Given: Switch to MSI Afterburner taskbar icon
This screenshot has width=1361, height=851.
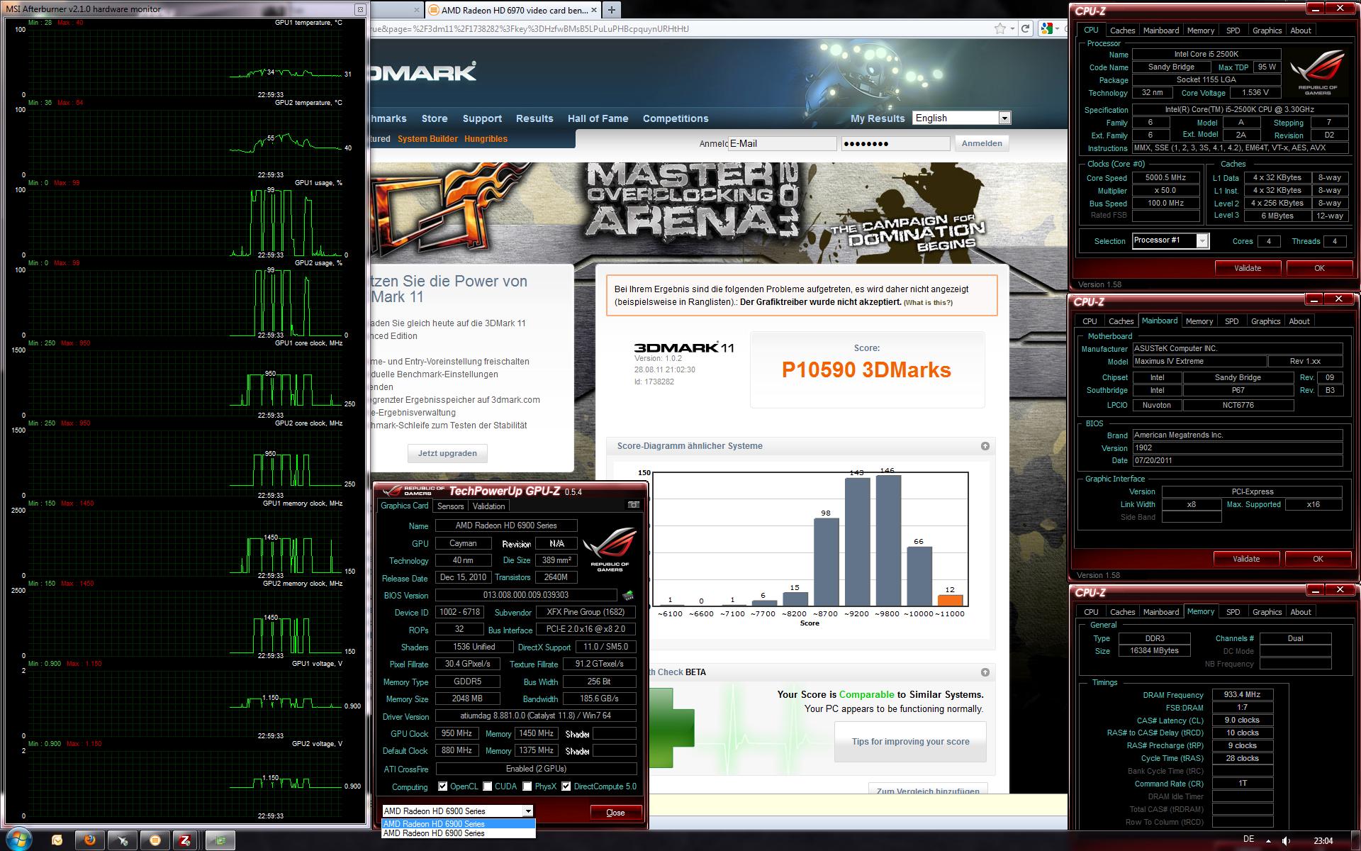Looking at the screenshot, I should coord(123,840).
